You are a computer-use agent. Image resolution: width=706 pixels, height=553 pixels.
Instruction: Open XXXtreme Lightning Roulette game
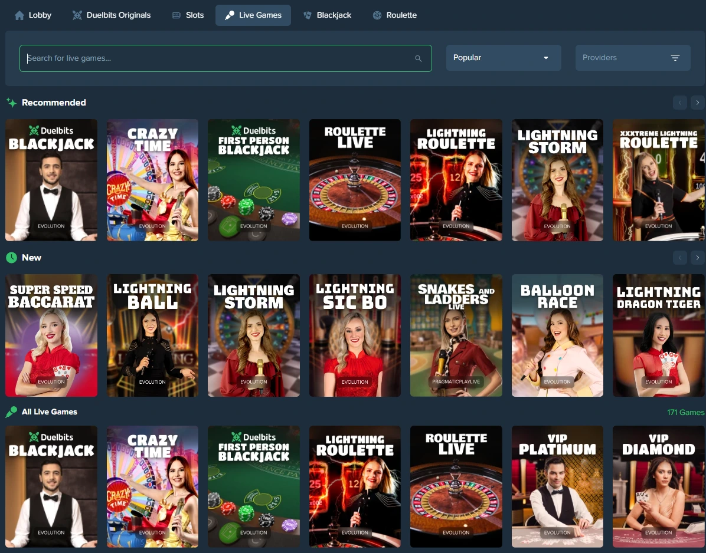tap(659, 180)
